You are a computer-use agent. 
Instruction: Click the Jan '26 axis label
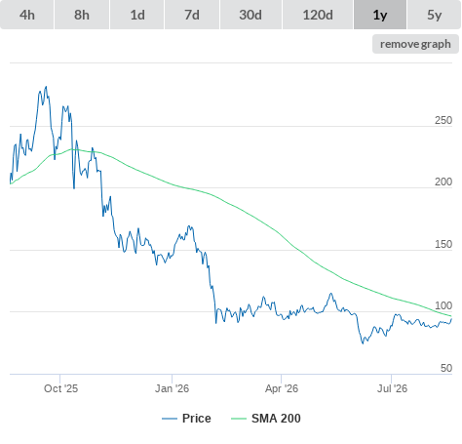coord(172,388)
